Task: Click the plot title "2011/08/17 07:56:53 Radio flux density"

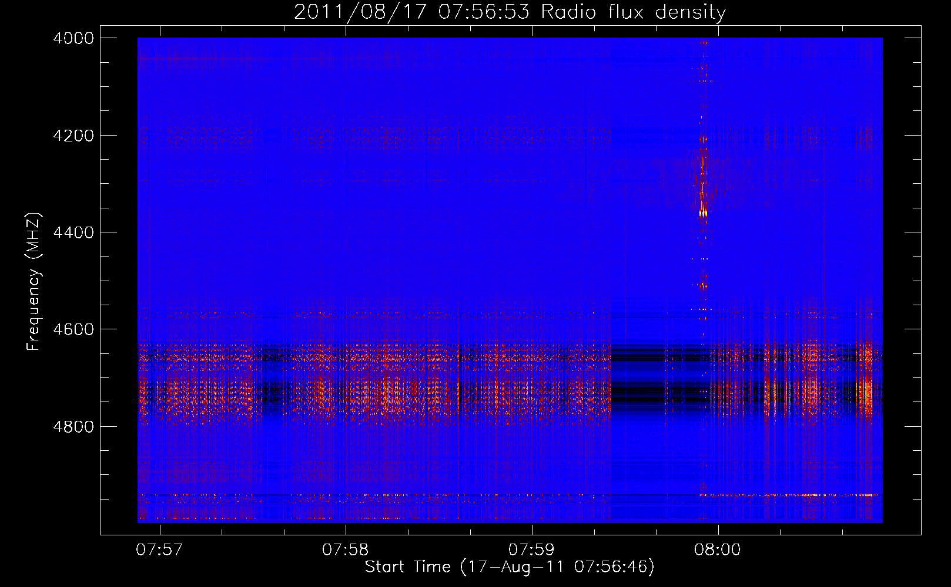Action: pyautogui.click(x=510, y=12)
